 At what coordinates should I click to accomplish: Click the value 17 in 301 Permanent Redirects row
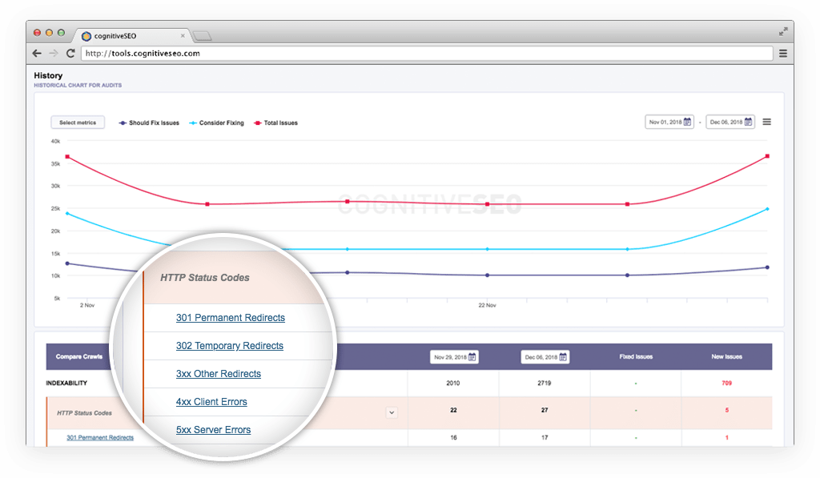[545, 438]
